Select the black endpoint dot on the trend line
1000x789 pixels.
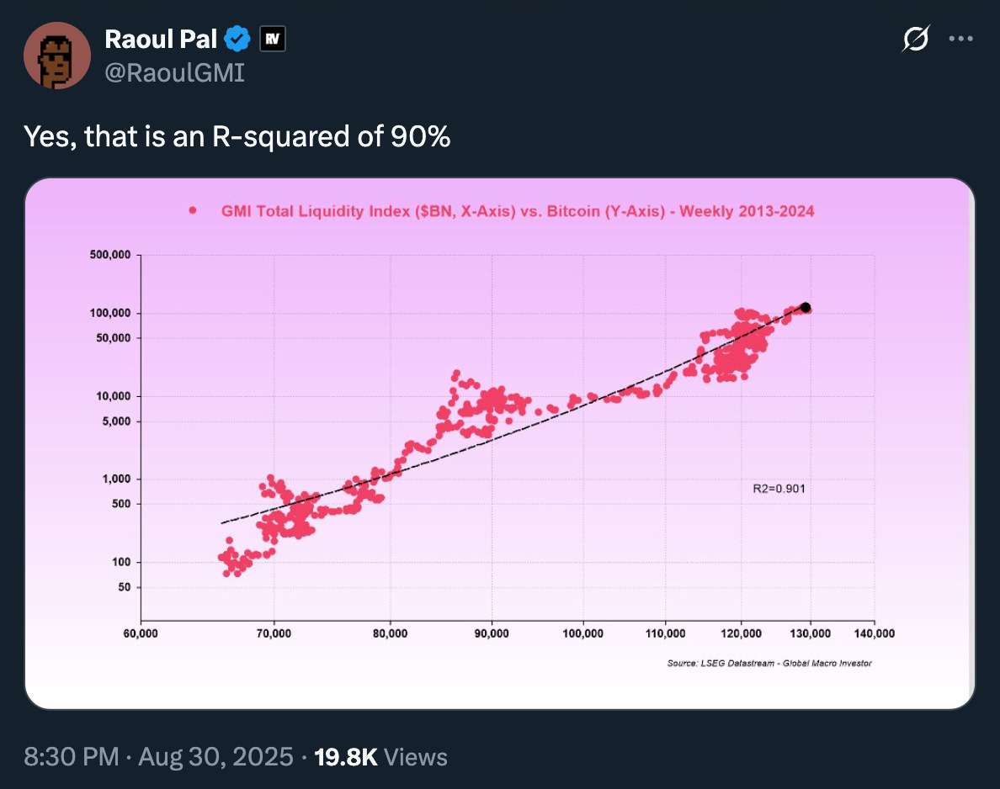click(805, 308)
